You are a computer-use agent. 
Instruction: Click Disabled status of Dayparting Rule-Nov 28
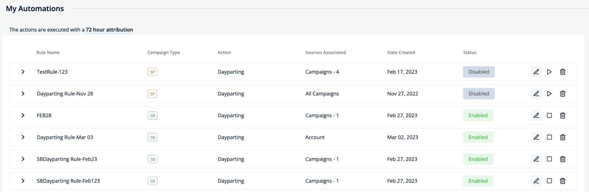(479, 94)
